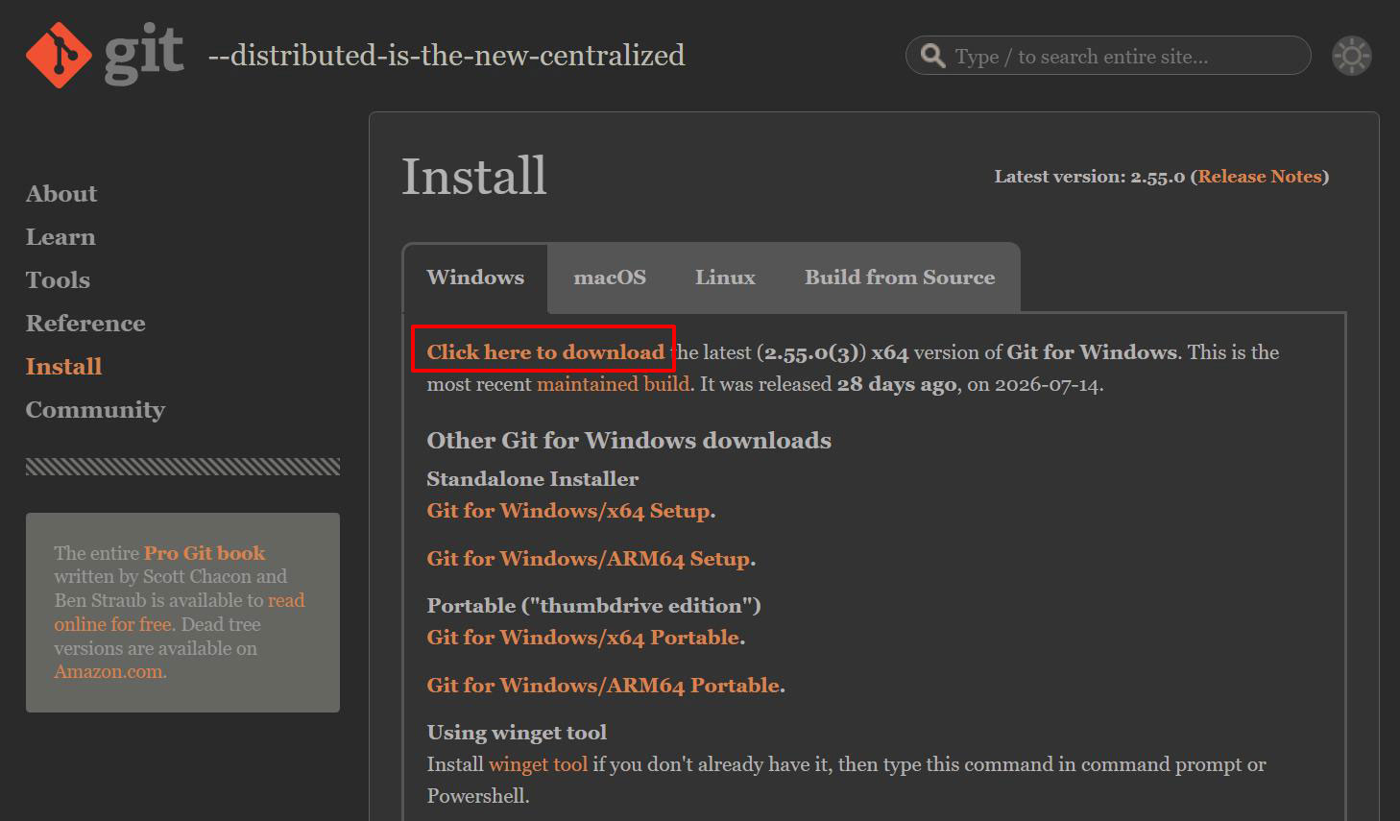Viewport: 1400px width, 821px height.
Task: Click the 'Latest version: 2.55.0' text
Action: tap(1090, 177)
